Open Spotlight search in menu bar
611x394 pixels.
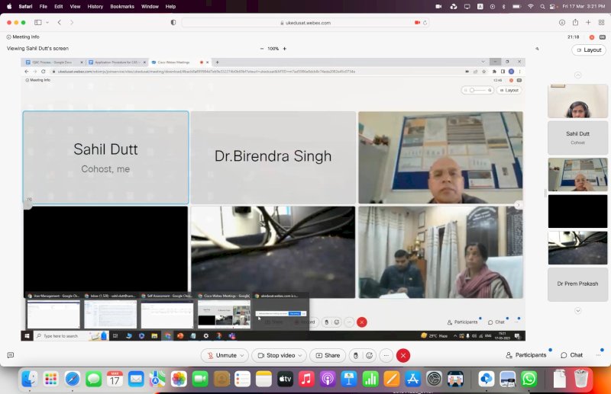pyautogui.click(x=542, y=6)
